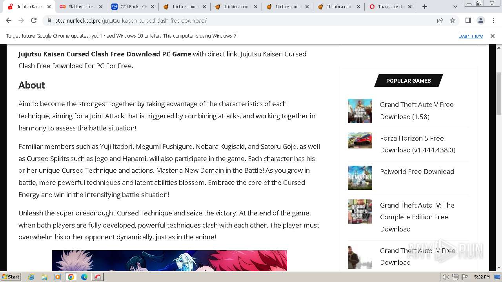The image size is (502, 282).
Task: Open Chrome taskbar icon
Action: (x=71, y=277)
